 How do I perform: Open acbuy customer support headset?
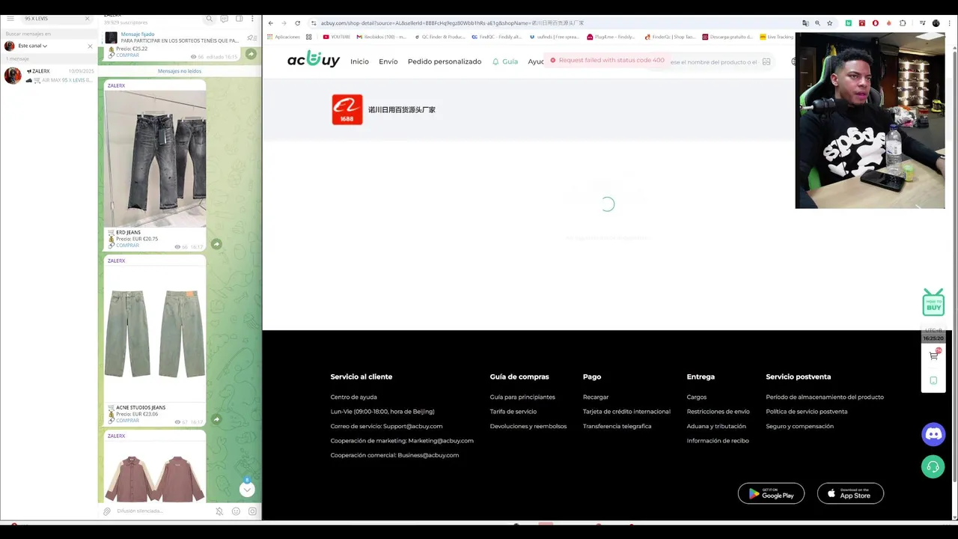click(933, 466)
